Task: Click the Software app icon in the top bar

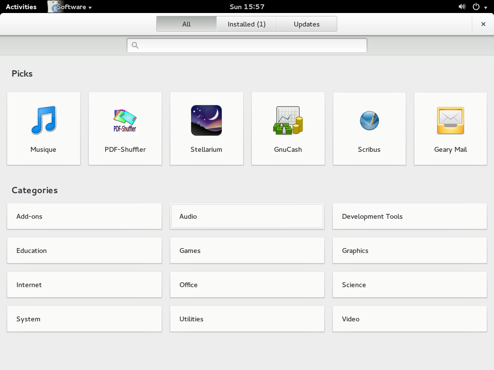Action: 54,6
